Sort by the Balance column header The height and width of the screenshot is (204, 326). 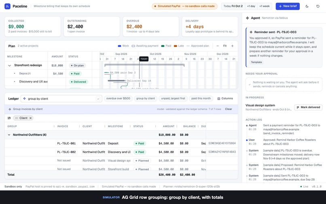tap(189, 126)
